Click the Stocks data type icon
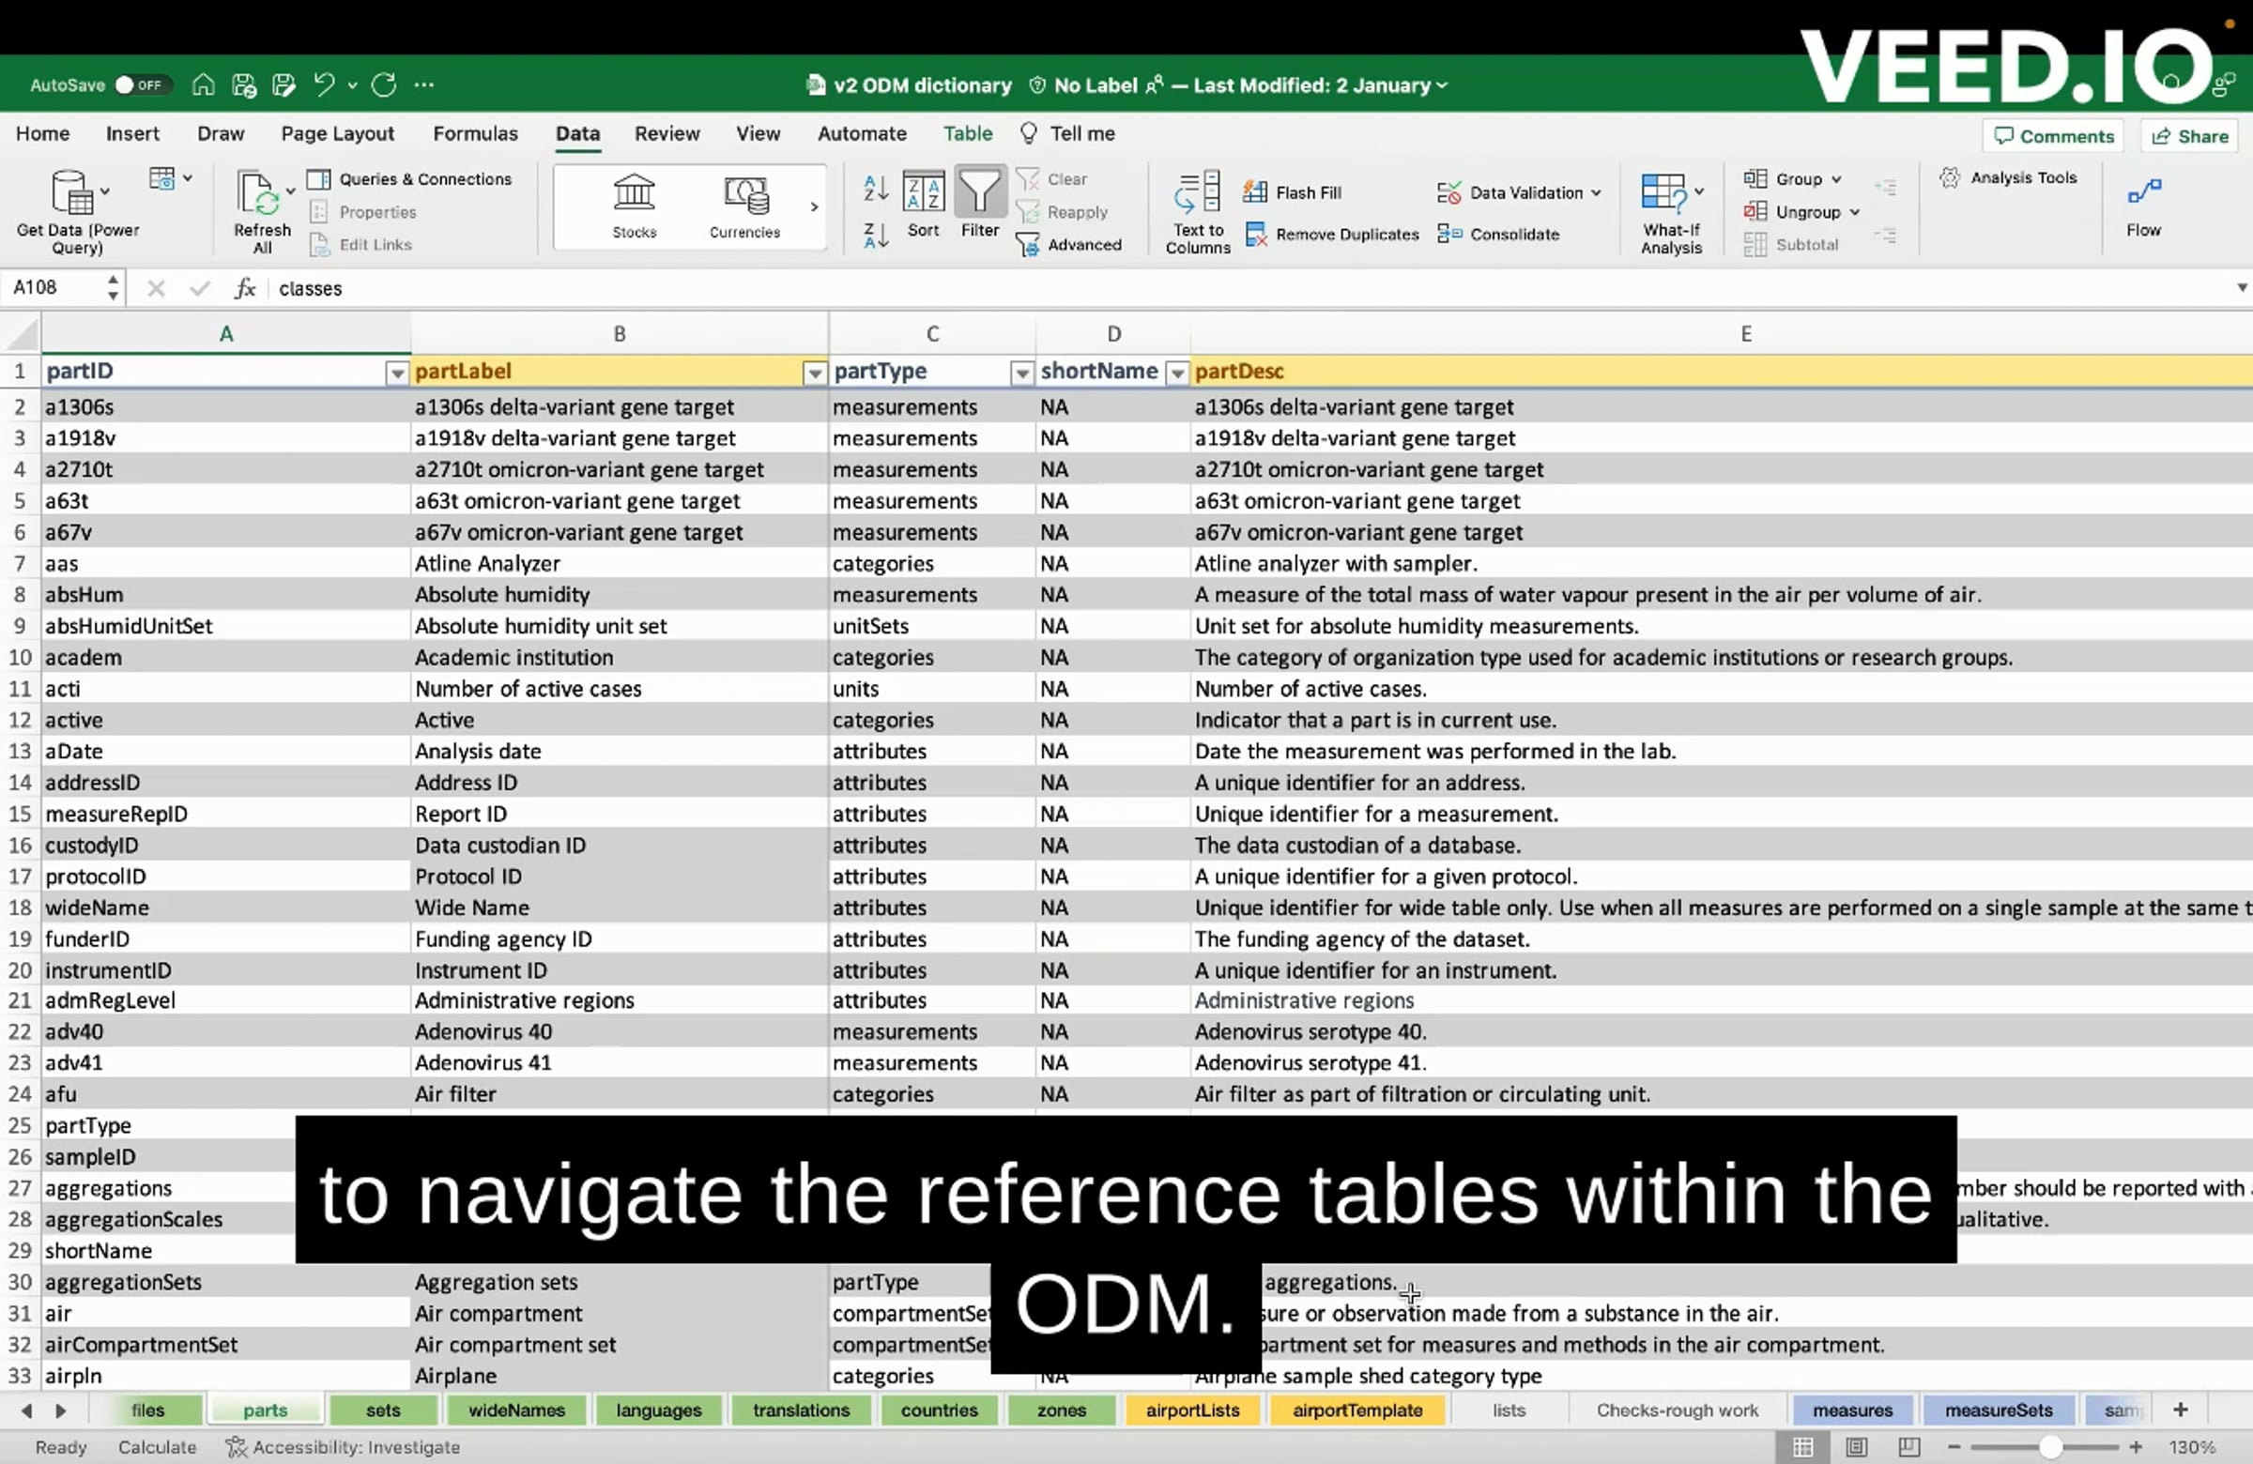This screenshot has height=1464, width=2253. click(x=634, y=195)
